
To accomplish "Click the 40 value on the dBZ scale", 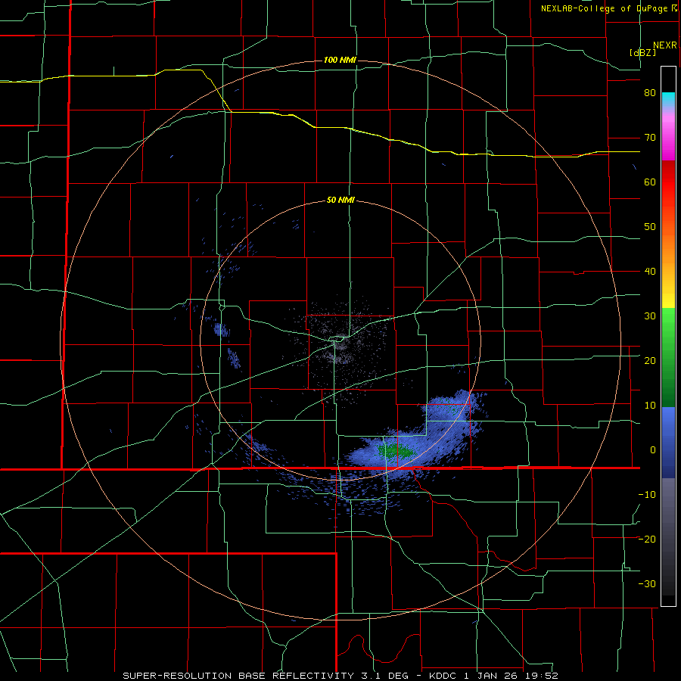I will tap(650, 272).
